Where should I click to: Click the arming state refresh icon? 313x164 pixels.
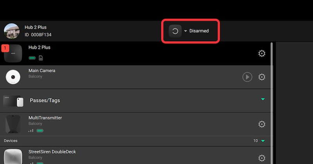click(x=175, y=31)
